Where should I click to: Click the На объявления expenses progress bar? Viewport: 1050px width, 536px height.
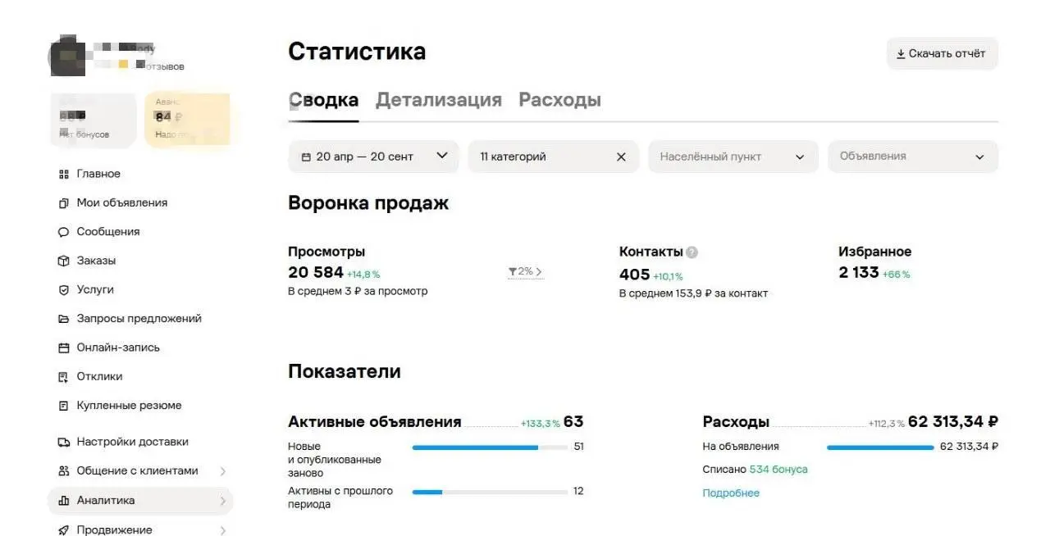click(x=880, y=447)
